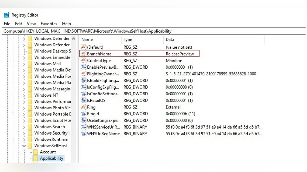
Task: Expand the Windows NT tree node
Action: pos(24,95)
